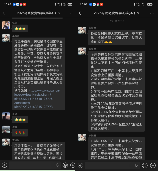Tap microphone icon inside right message field
The height and width of the screenshot is (171, 158).
pyautogui.click(x=136, y=165)
